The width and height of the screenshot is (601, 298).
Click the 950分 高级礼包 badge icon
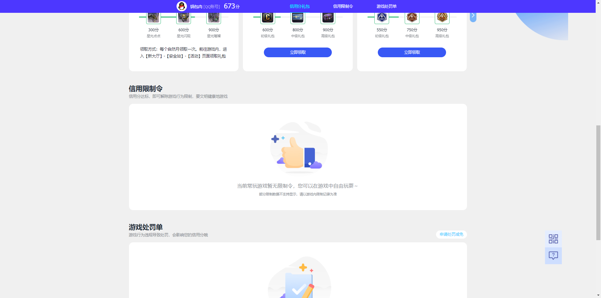pos(442,18)
